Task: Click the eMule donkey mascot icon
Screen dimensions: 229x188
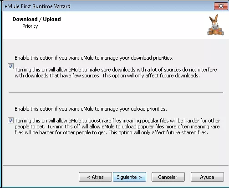Action: click(215, 25)
